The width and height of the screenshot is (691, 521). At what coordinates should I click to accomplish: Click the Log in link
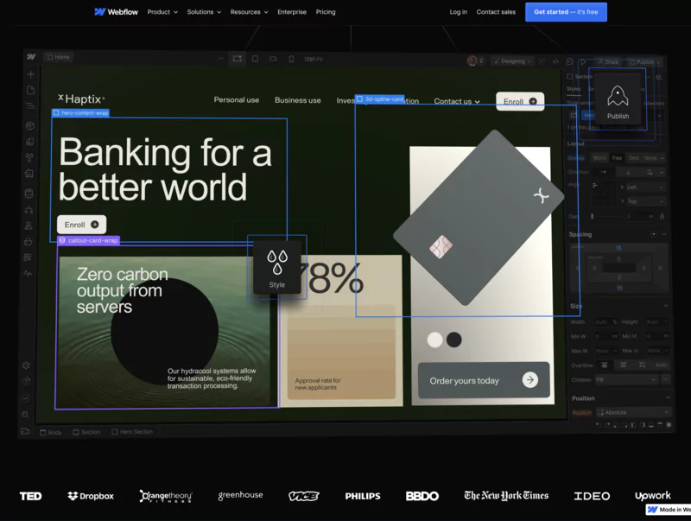(459, 12)
